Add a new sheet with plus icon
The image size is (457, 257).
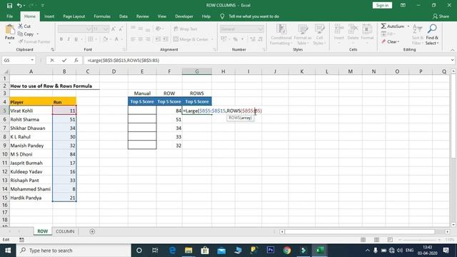click(92, 231)
